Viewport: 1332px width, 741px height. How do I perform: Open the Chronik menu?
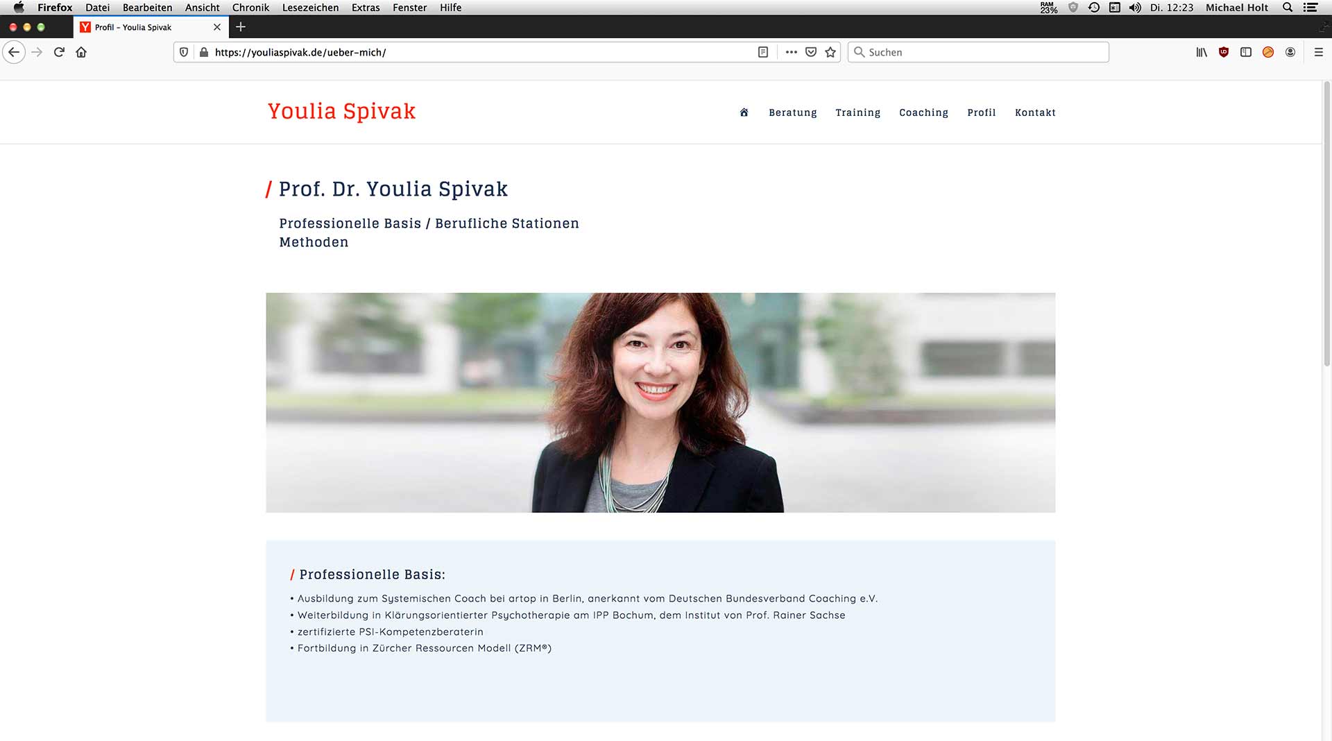coord(250,8)
